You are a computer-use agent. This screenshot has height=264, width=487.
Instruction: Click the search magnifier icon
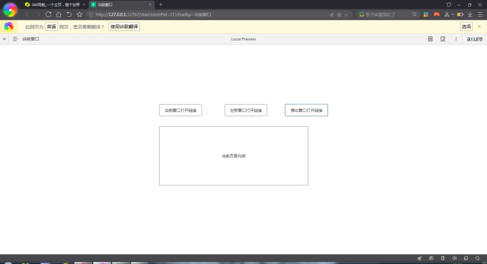pos(415,15)
